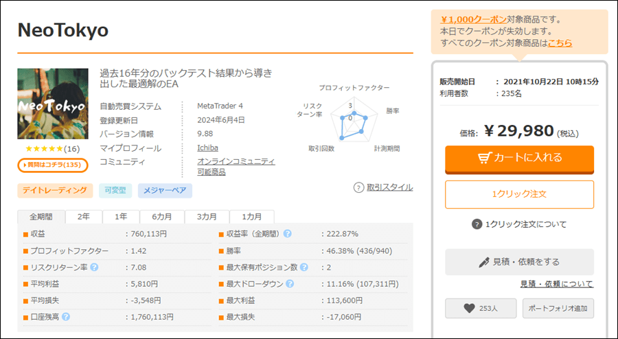
Task: Click the -17,060円 maximum loss value
Action: click(344, 317)
